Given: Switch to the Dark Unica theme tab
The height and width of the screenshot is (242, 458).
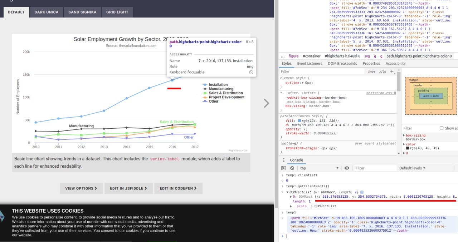Looking at the screenshot, I should click(x=47, y=12).
